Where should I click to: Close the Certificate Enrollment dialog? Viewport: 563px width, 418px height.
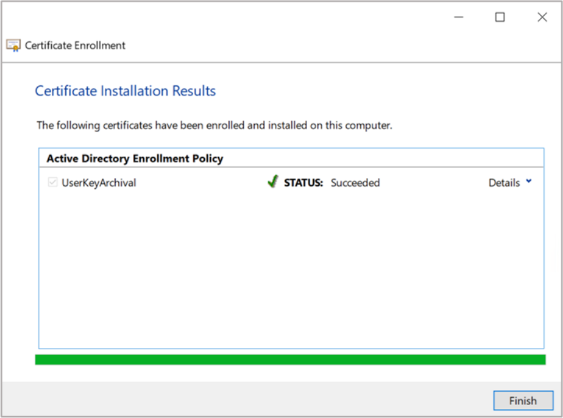[542, 17]
